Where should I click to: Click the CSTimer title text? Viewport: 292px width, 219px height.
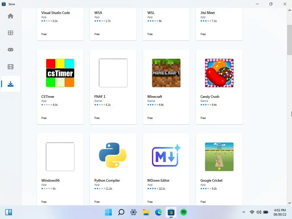(48, 97)
